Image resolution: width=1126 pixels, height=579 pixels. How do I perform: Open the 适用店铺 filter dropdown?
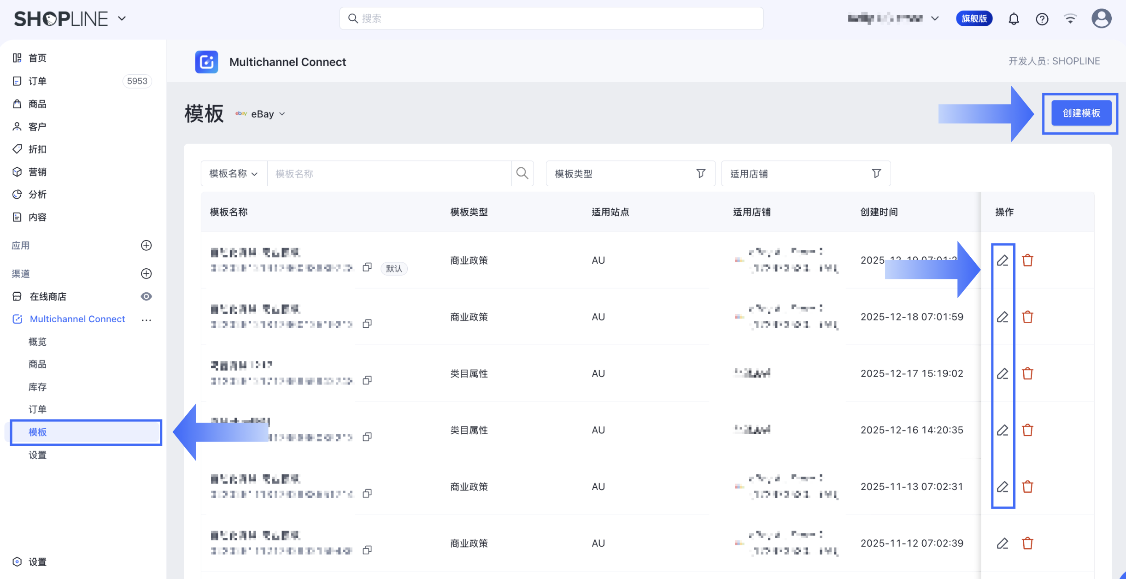click(x=805, y=174)
